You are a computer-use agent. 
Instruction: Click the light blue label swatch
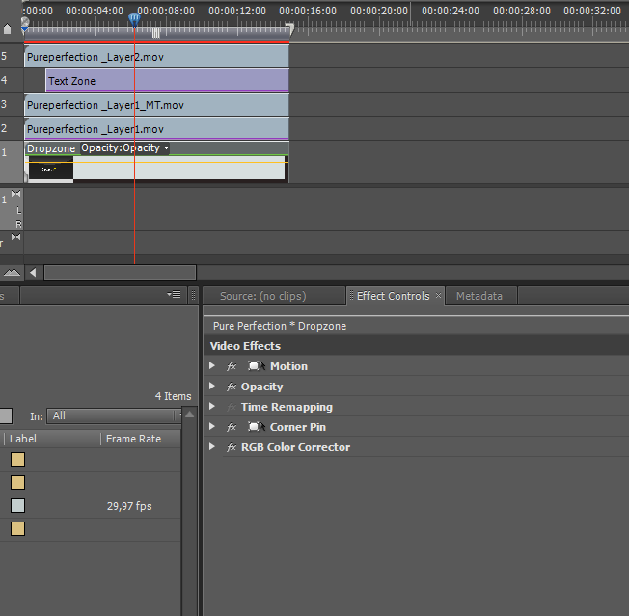pyautogui.click(x=17, y=506)
